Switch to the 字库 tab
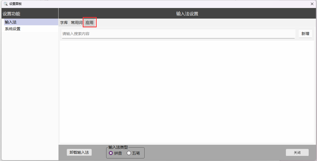The height and width of the screenshot is (161, 317). click(64, 23)
